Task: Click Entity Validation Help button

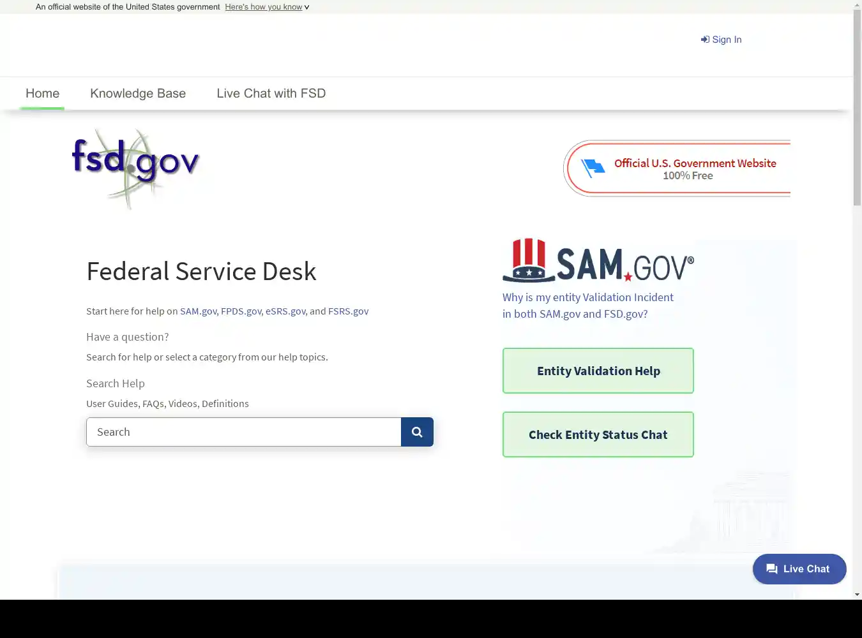Action: tap(598, 371)
